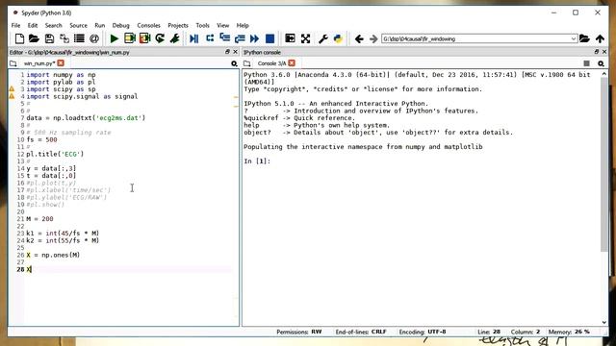Open the Source menu
Screen dimensions: 616x346
tap(78, 25)
